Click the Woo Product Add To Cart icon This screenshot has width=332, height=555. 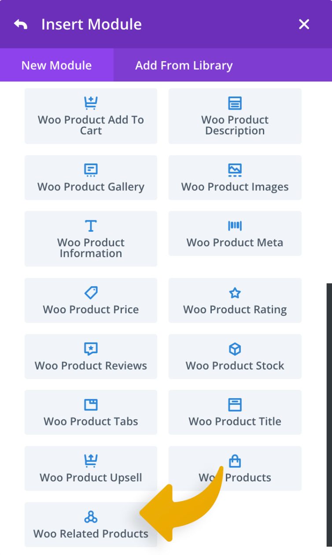pos(91,103)
